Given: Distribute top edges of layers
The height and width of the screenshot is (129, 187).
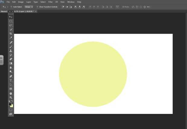Looking at the screenshot, I should 90,7.
